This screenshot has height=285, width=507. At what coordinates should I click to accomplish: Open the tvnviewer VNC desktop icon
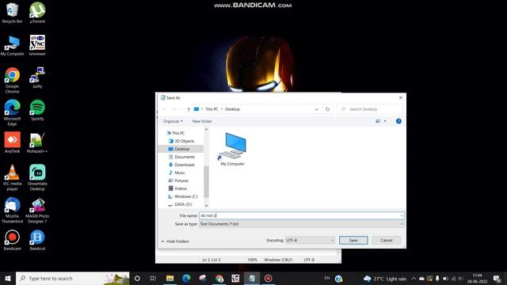(x=37, y=46)
